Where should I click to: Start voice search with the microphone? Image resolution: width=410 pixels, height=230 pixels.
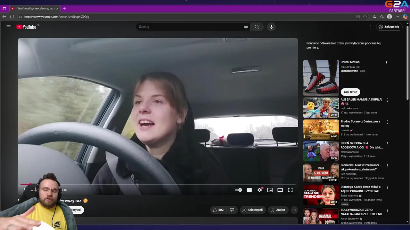tap(271, 27)
